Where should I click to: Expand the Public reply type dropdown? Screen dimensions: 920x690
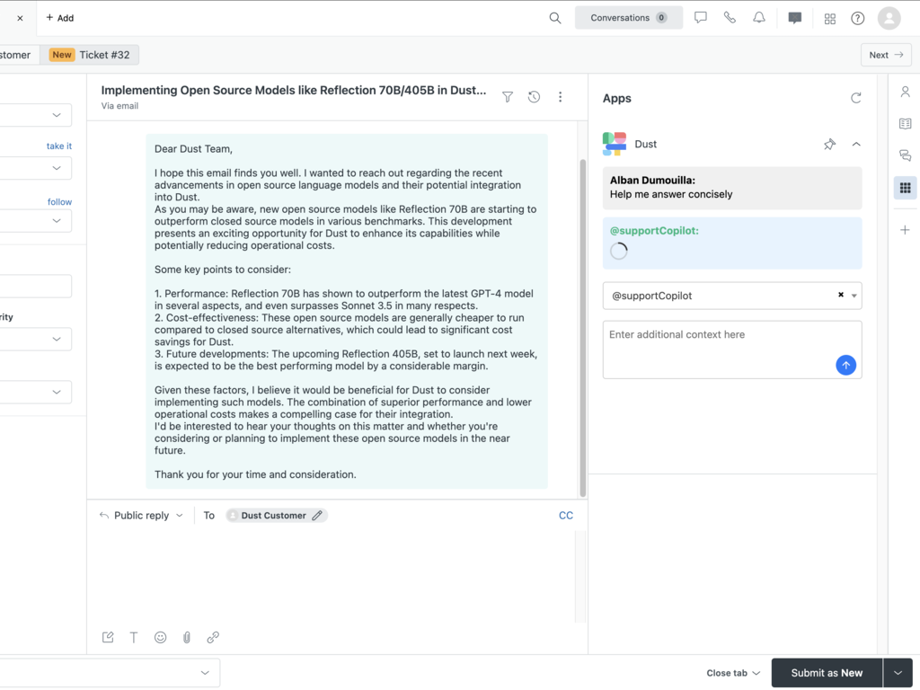(x=142, y=516)
